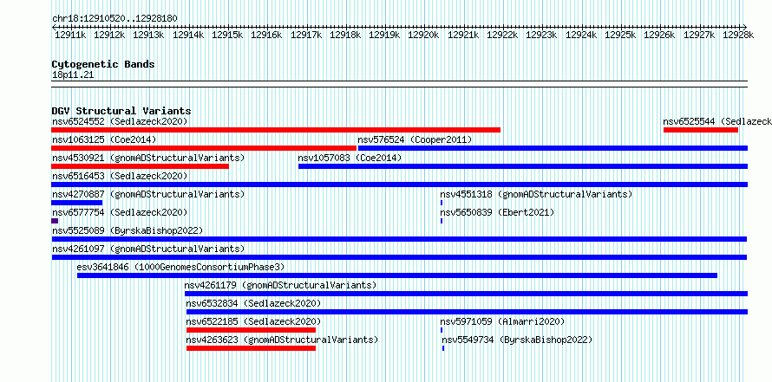Image resolution: width=772 pixels, height=382 pixels.
Task: Select the blue nsv6516453 full-width bar
Action: tap(399, 185)
